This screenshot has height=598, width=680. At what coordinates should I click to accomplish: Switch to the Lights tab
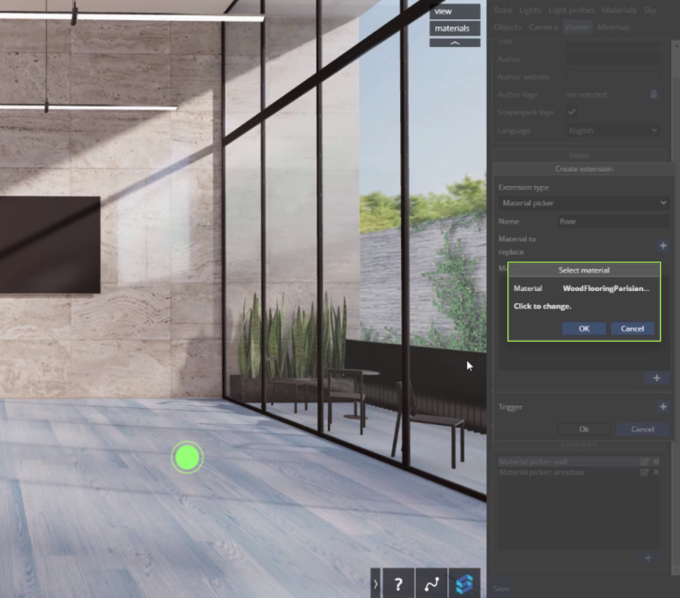tap(530, 10)
